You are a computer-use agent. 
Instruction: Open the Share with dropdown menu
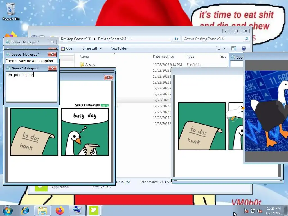92,48
